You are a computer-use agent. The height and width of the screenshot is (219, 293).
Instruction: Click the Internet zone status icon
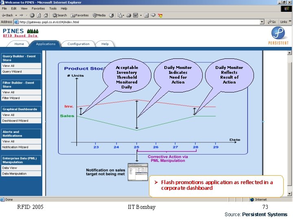[x=252, y=200]
